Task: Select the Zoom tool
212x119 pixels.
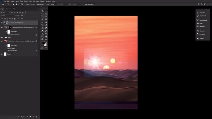Action: pos(42,39)
